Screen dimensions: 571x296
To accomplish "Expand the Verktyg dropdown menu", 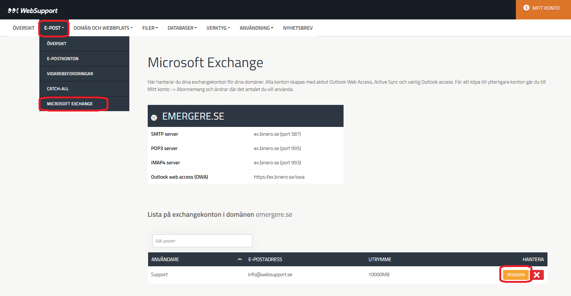I will (218, 28).
